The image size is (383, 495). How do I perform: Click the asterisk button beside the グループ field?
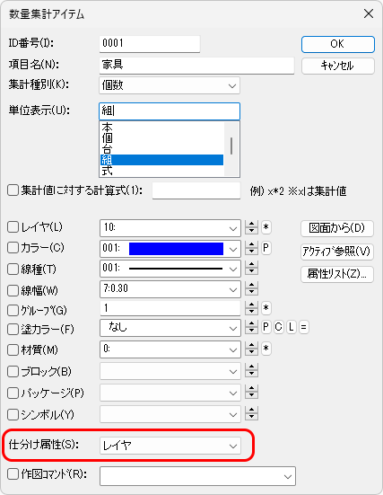coord(266,308)
